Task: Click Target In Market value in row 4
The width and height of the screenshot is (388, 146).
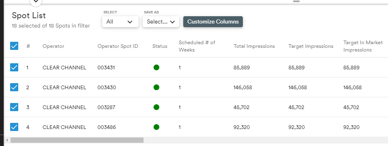Action: point(352,127)
